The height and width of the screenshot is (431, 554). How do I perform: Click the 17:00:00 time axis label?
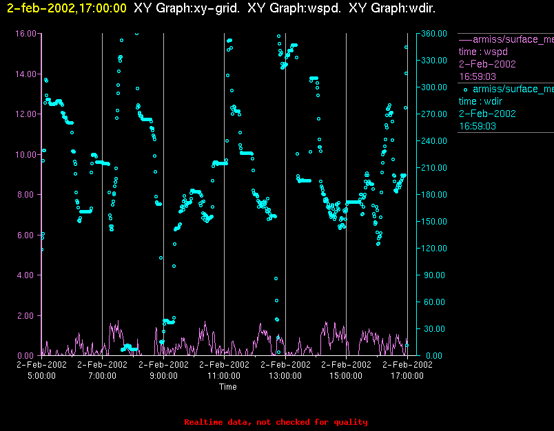coord(407,376)
